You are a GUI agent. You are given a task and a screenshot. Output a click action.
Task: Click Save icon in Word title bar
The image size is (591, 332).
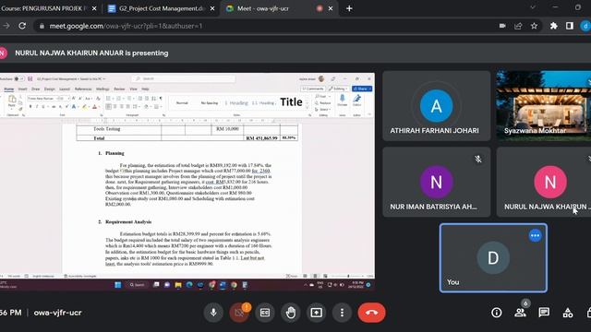tap(30, 78)
